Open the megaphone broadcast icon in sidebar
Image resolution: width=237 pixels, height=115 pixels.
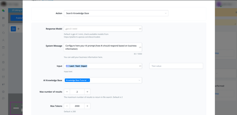[x=3, y=84]
